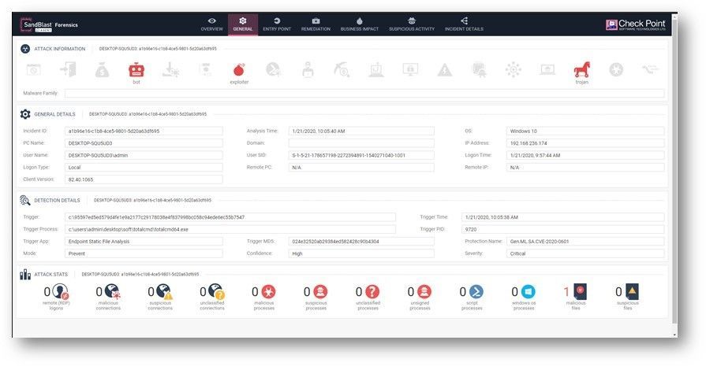Click the bot attack type icon

[136, 70]
